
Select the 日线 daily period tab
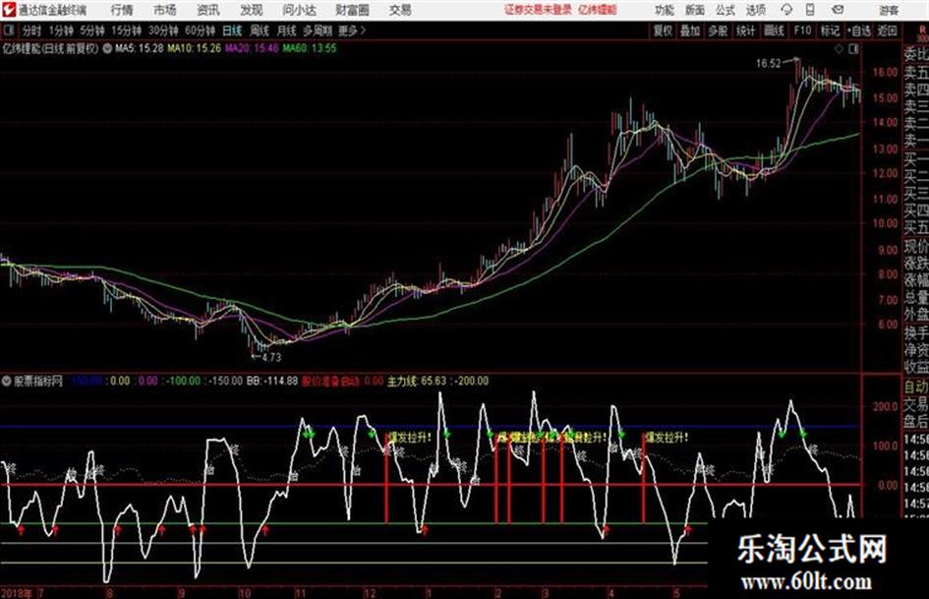pos(232,30)
